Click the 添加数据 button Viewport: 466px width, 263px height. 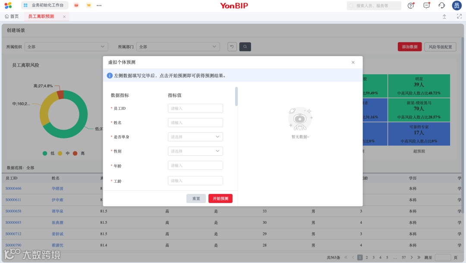coord(410,47)
